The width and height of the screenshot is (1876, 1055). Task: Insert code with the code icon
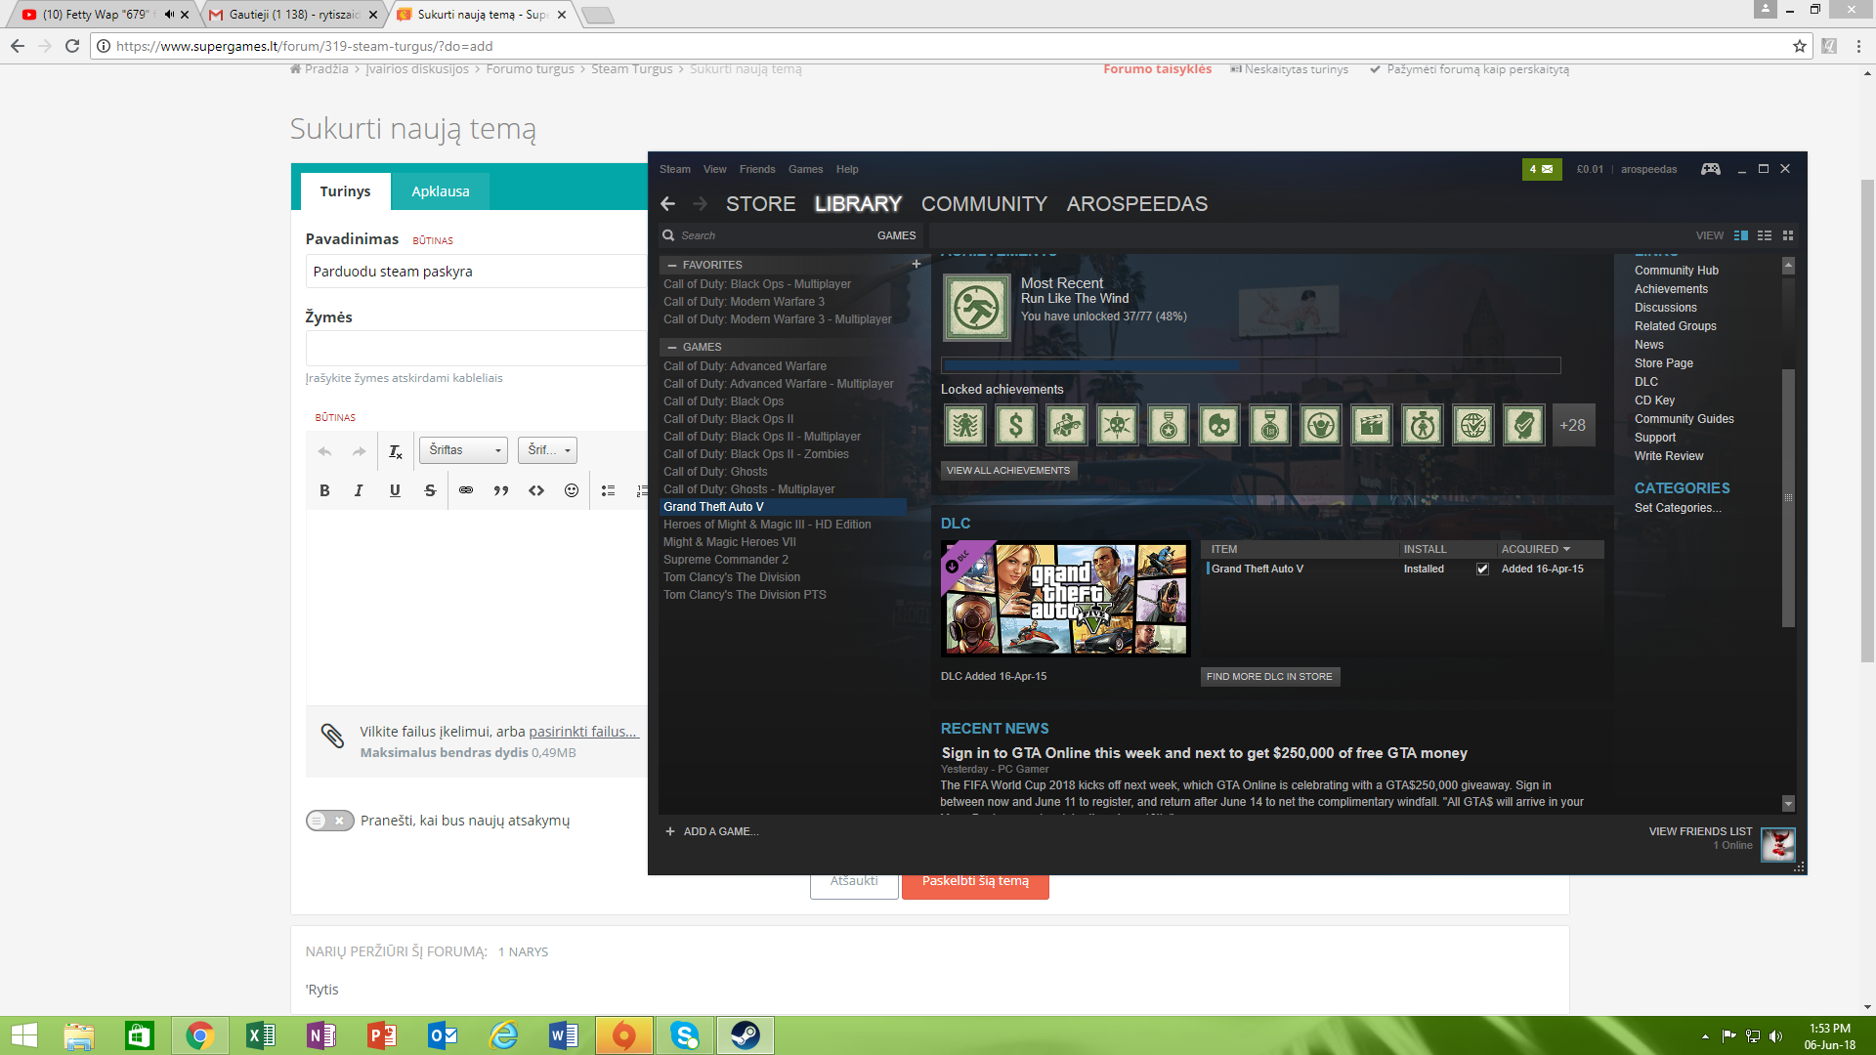(536, 490)
